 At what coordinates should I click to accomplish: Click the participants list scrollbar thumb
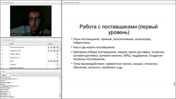[60, 50]
